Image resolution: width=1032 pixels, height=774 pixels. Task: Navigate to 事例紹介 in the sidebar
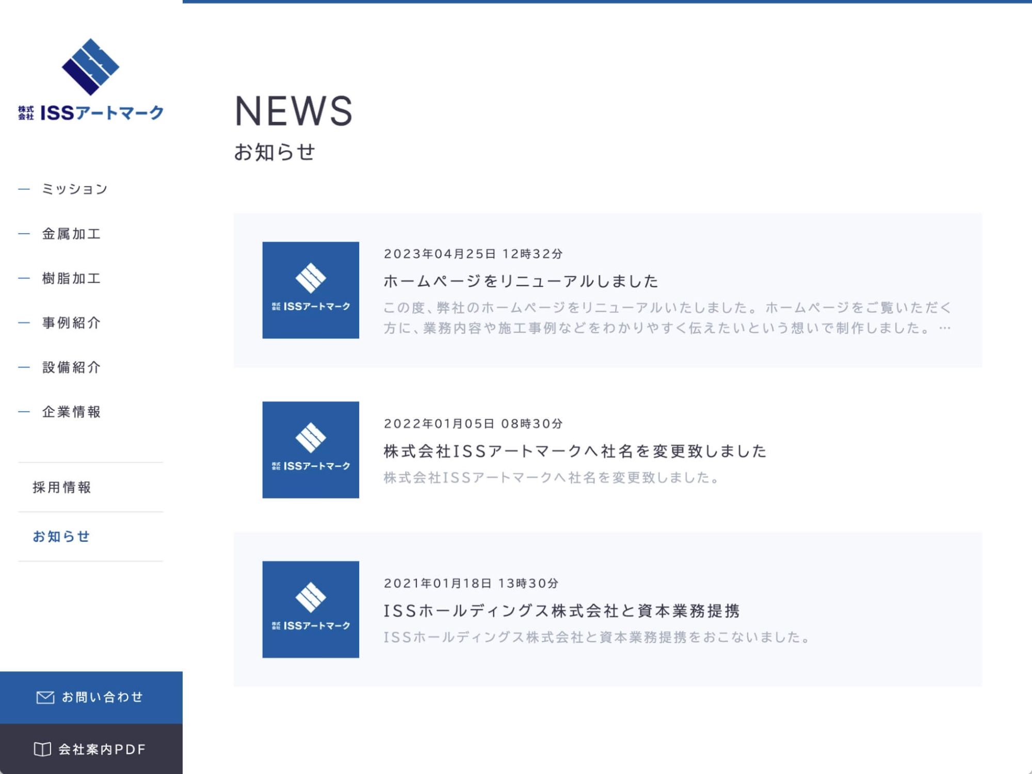click(71, 322)
